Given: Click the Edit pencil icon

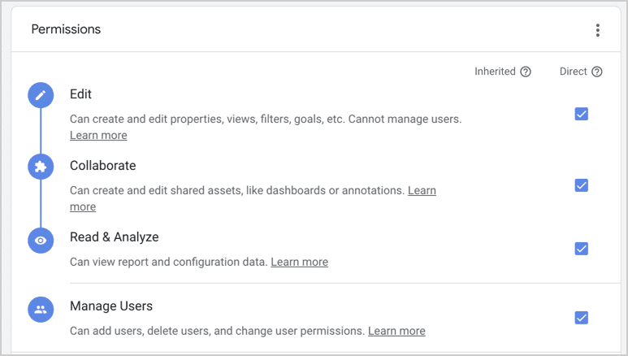Looking at the screenshot, I should (x=41, y=95).
